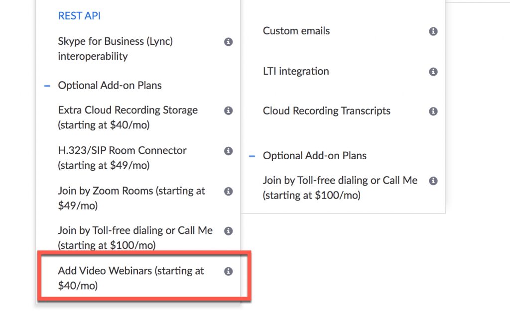Screen dimensions: 510x314
Task: Select the Extra Cloud Recording Storage entry
Action: 127,117
